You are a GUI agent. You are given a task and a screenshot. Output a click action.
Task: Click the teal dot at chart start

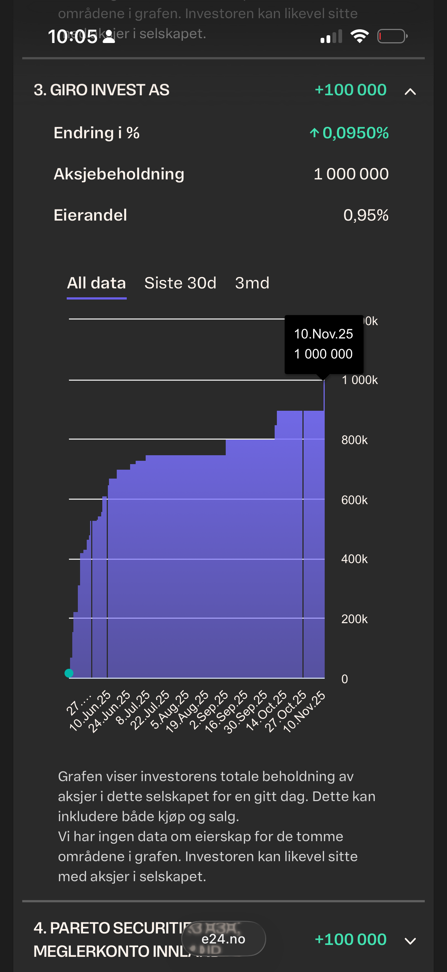[x=69, y=673]
